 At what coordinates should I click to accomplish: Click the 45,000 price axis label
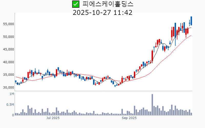[8, 49]
